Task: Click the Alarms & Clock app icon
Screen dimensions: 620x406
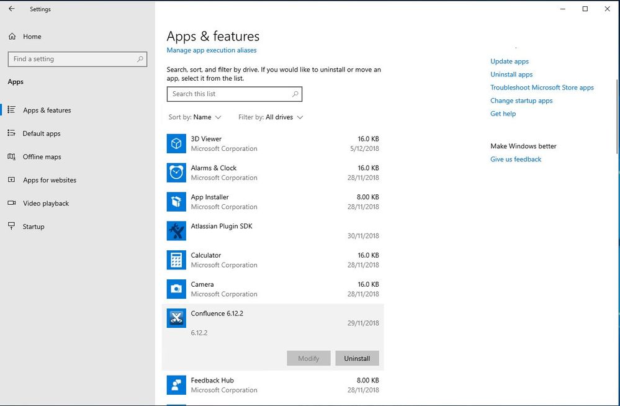Action: (x=176, y=173)
